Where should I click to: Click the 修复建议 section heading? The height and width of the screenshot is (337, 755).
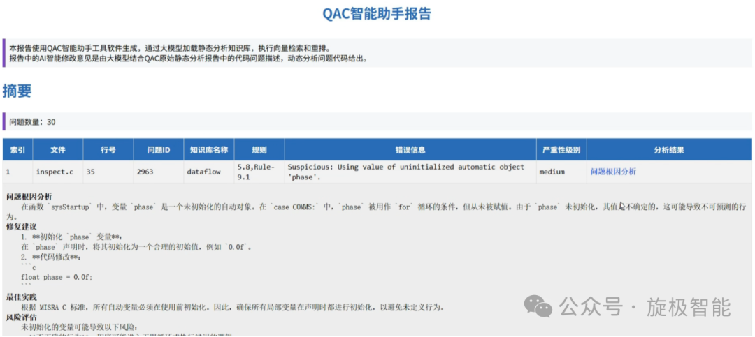[21, 227]
